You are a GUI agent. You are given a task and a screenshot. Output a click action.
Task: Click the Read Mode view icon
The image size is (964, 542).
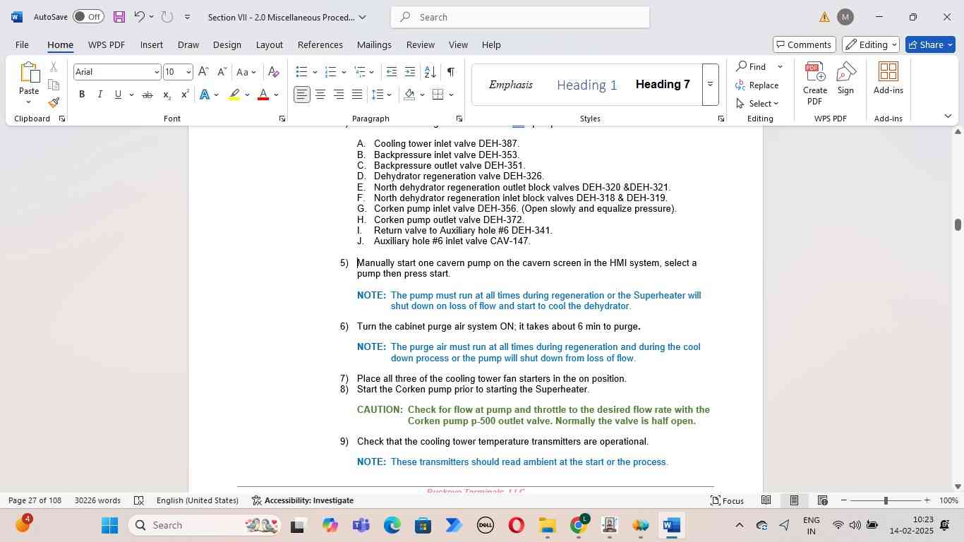click(766, 500)
